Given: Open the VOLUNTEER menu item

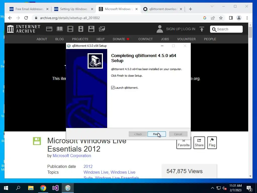Looking at the screenshot, I should (x=186, y=39).
